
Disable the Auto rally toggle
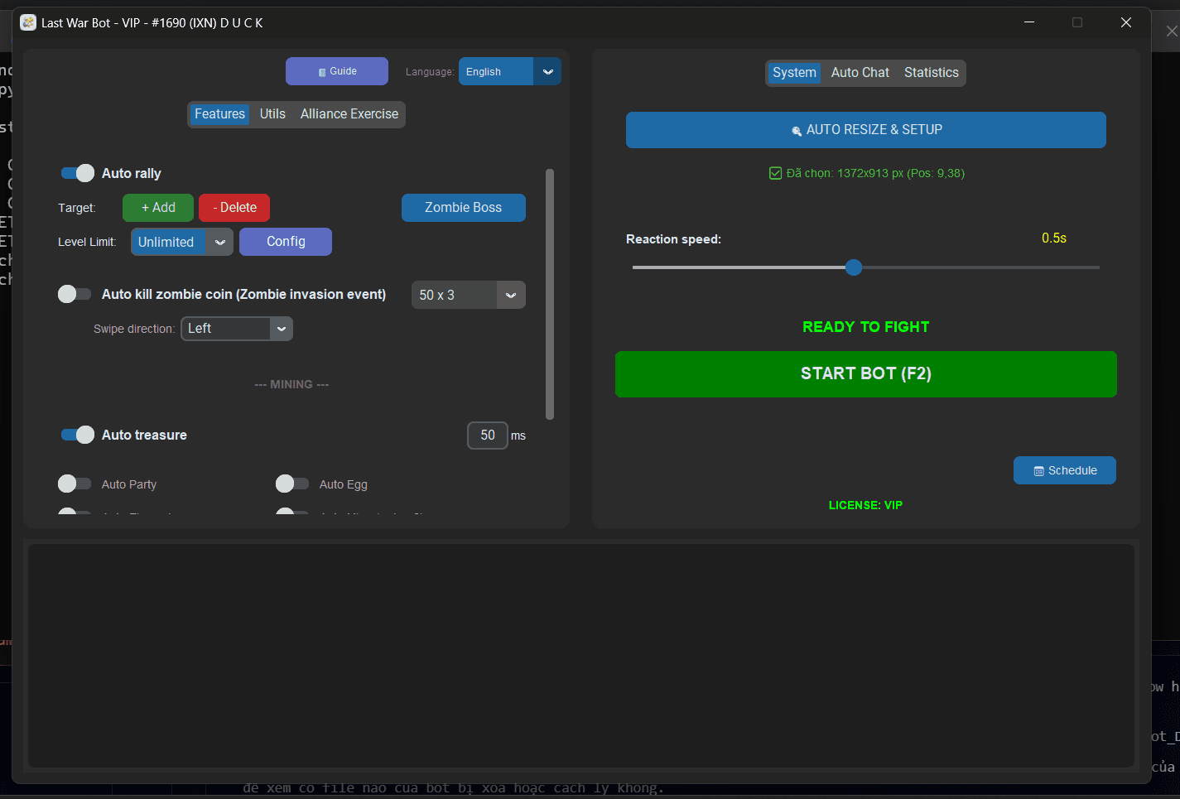78,173
